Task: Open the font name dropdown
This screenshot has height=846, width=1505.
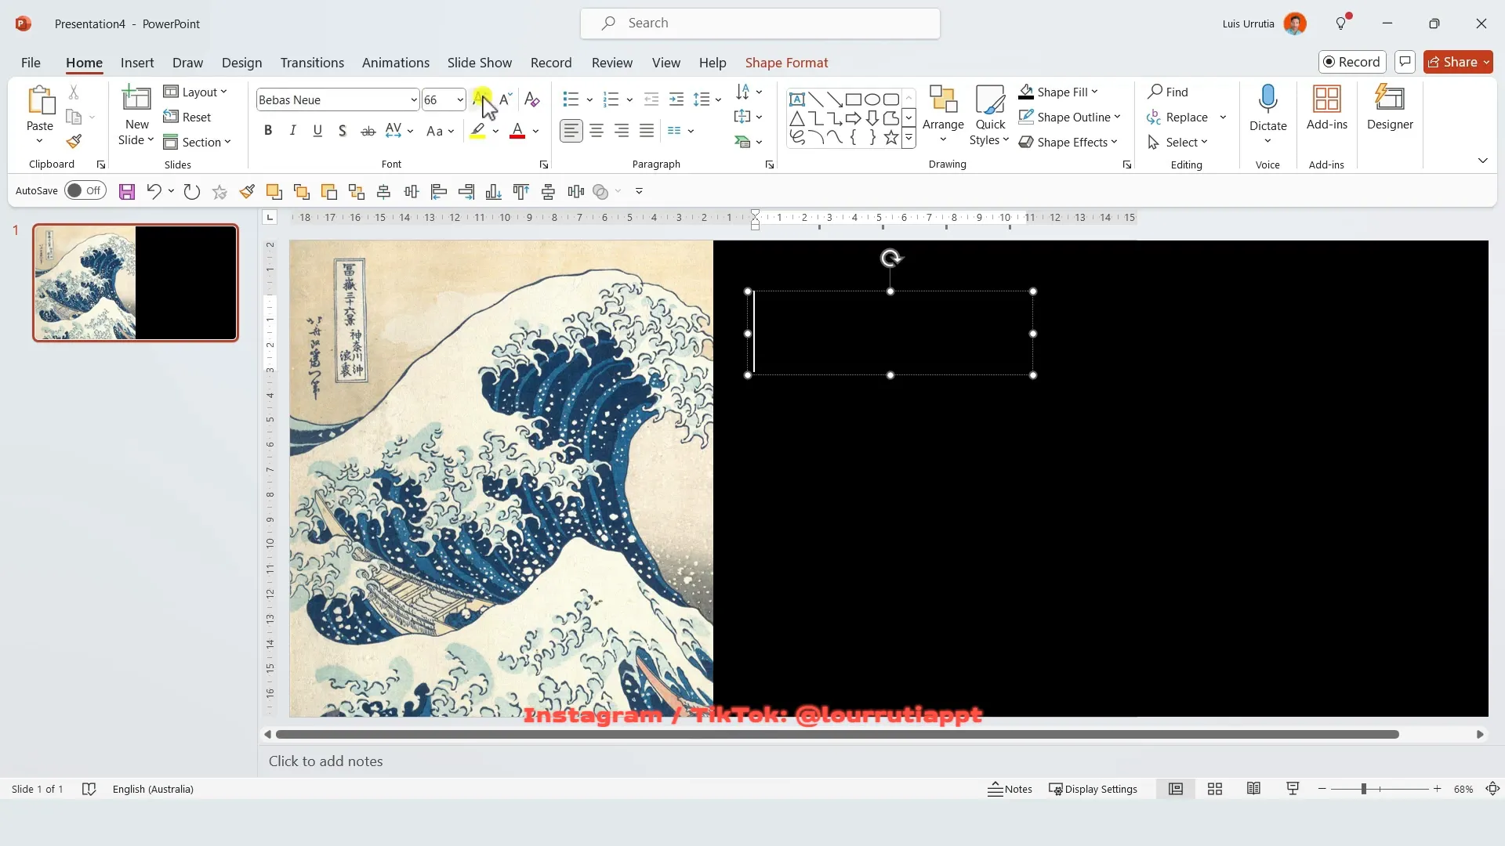Action: (x=413, y=99)
